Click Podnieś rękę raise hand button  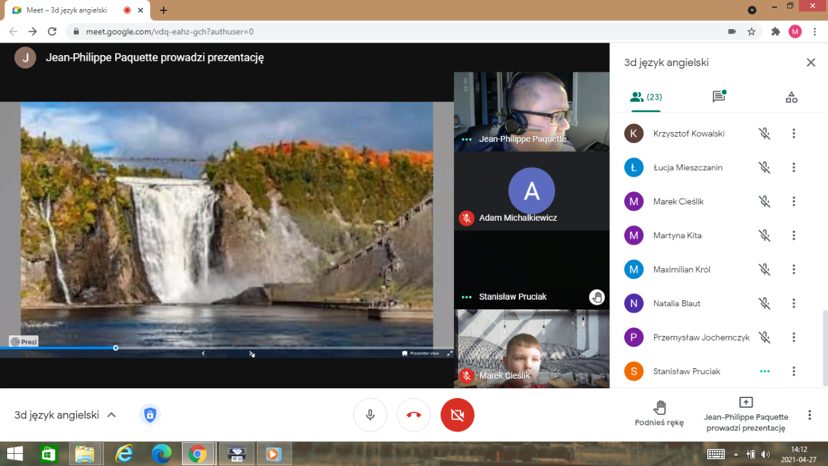coord(659,414)
